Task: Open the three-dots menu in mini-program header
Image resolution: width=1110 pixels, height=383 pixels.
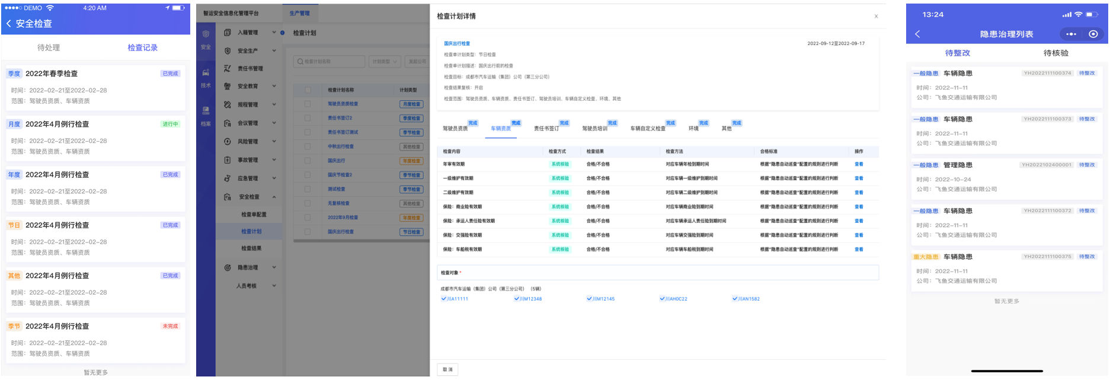Action: point(1071,34)
